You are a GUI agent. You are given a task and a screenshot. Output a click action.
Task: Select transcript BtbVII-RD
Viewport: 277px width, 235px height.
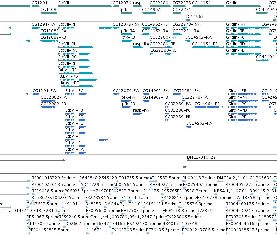point(78,80)
